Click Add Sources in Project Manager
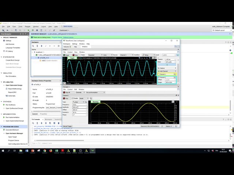Image resolution: width=234 pixels, height=175 pixels. [10, 44]
